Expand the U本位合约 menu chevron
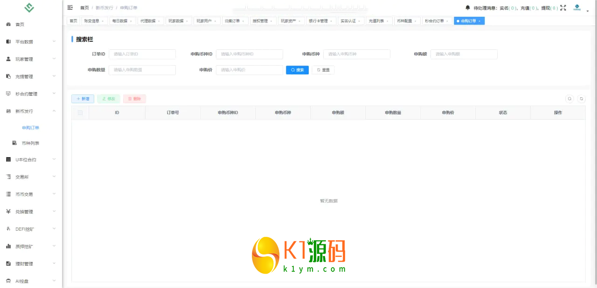597x288 pixels. (x=54, y=160)
